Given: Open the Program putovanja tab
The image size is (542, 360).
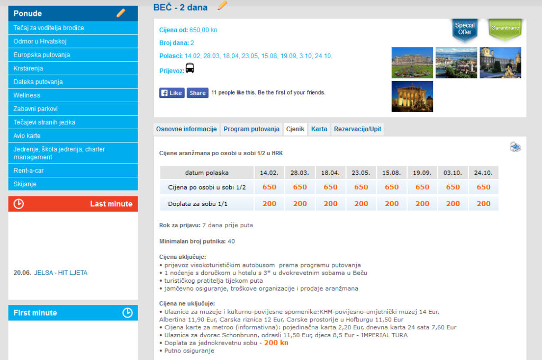Looking at the screenshot, I should [251, 129].
